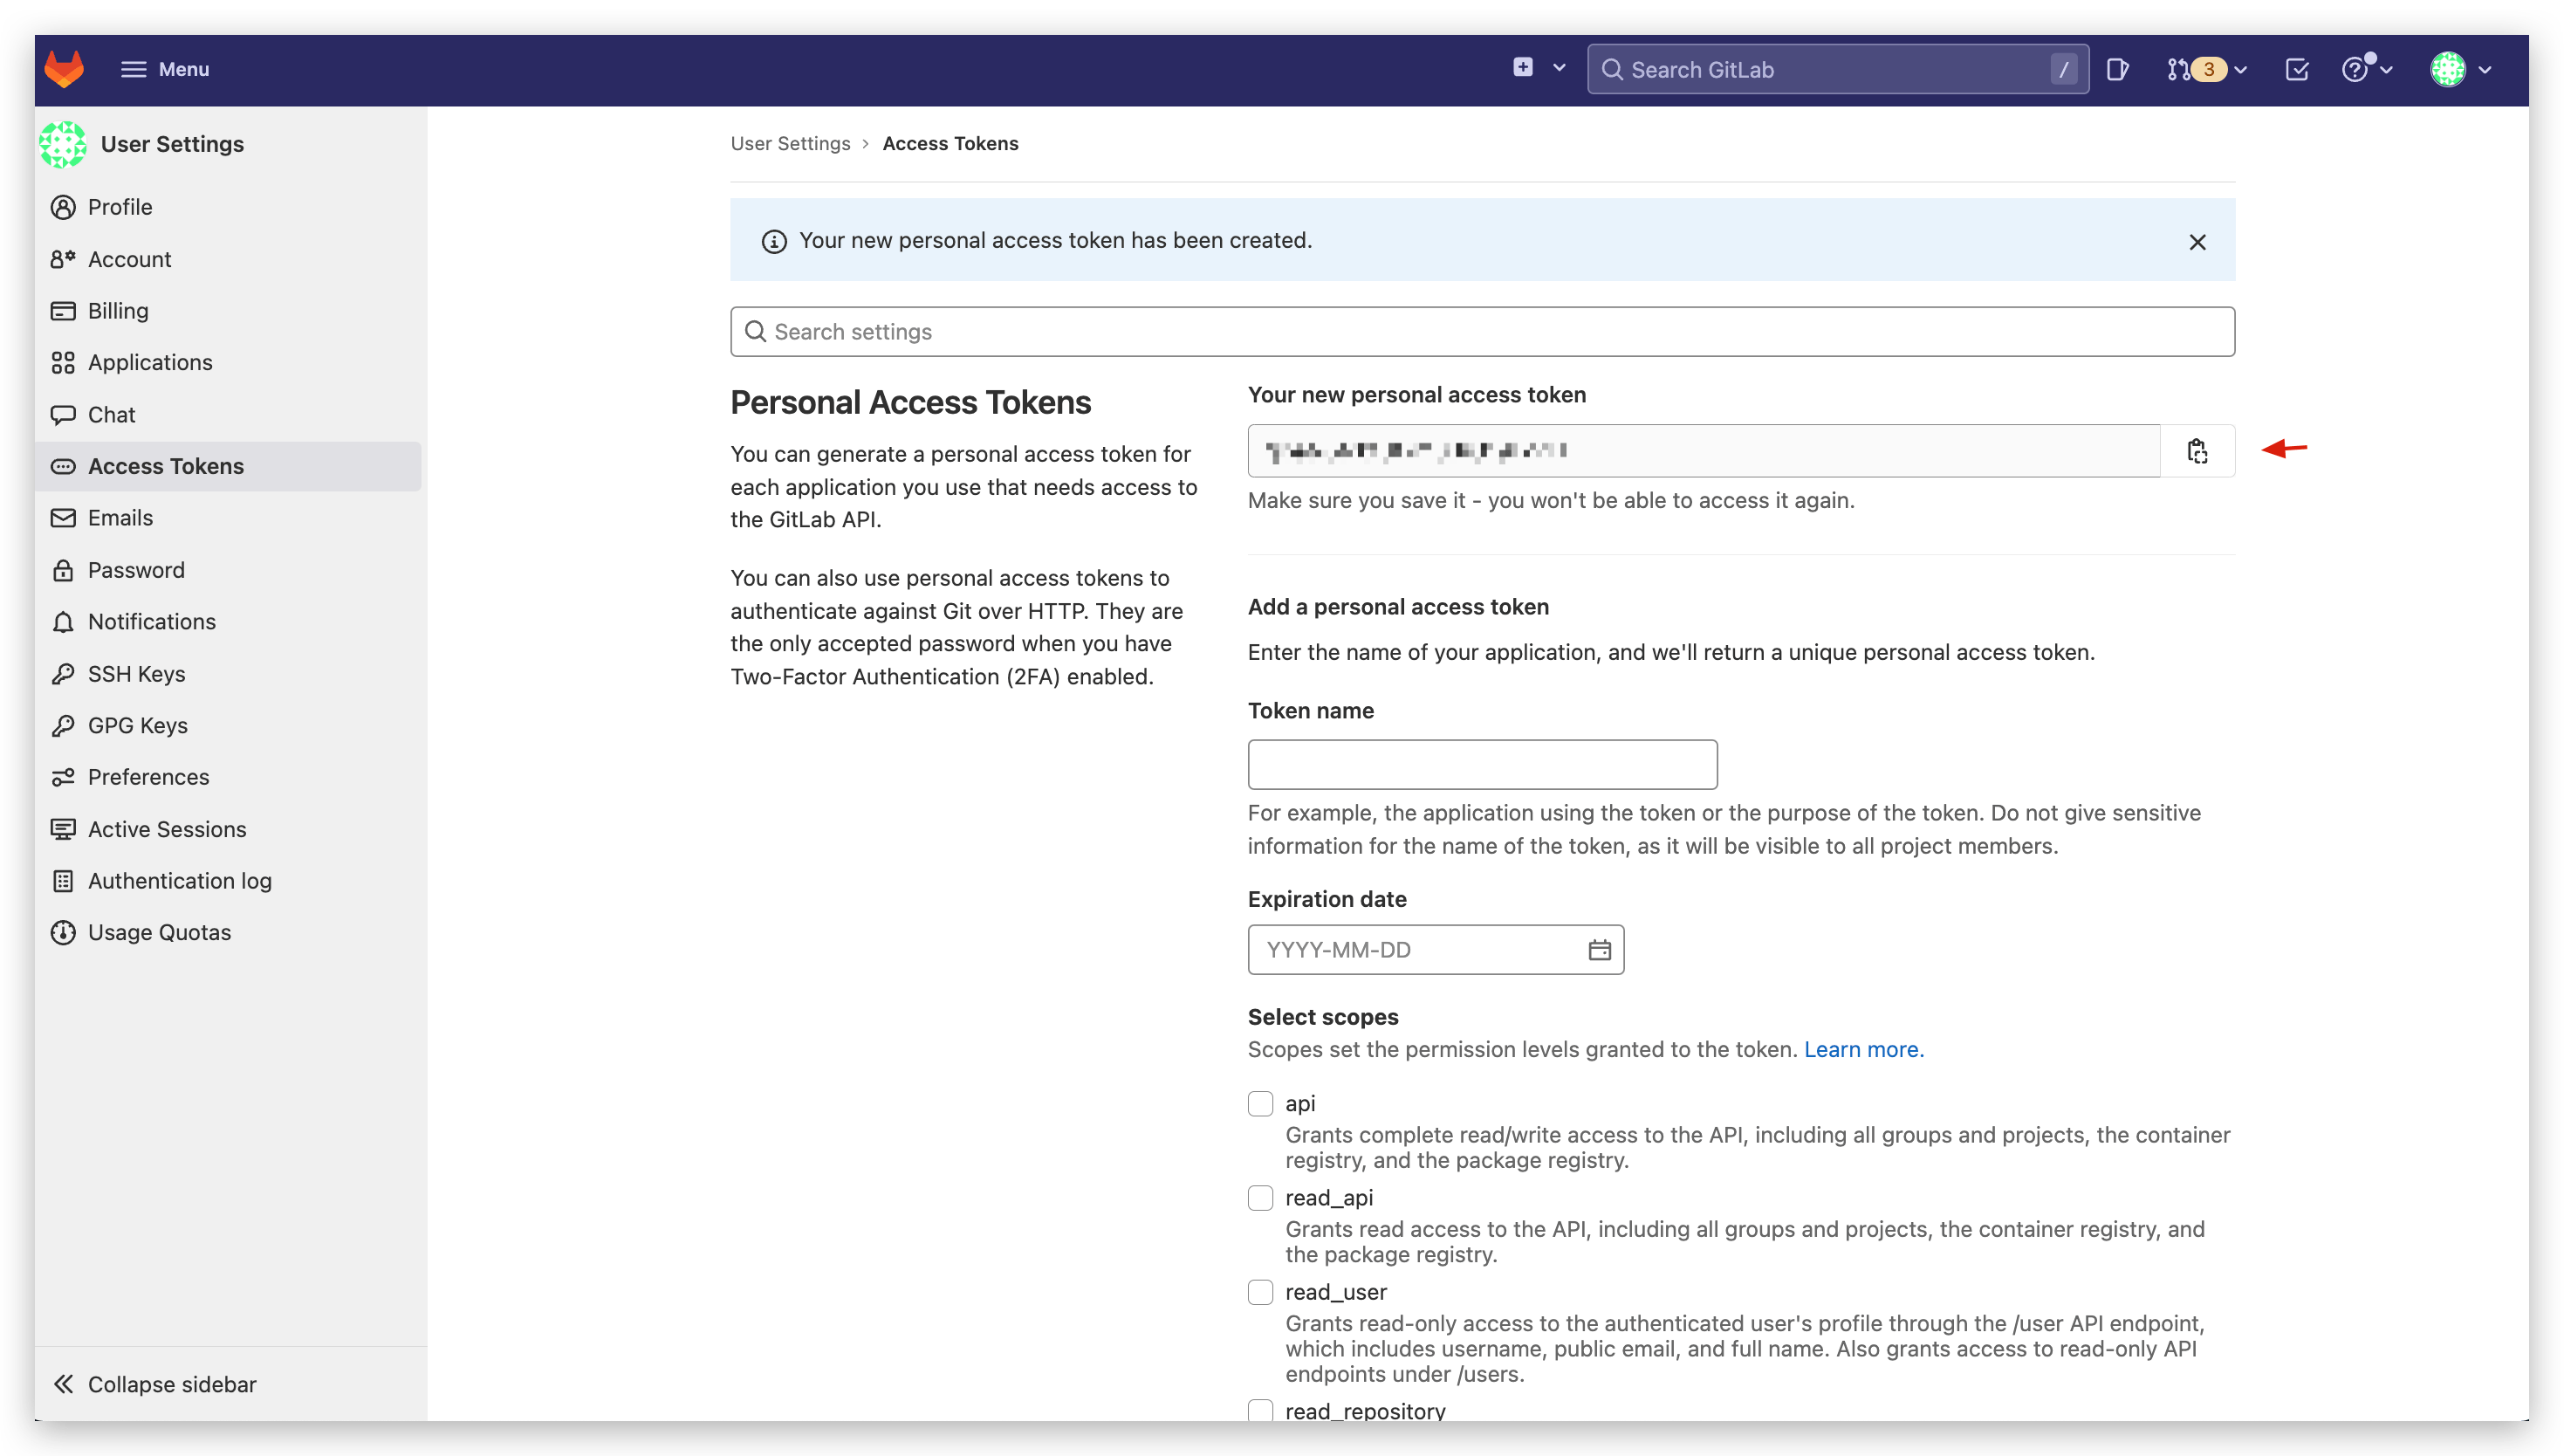Focus the Token name input field
This screenshot has width=2564, height=1456.
click(x=1482, y=765)
